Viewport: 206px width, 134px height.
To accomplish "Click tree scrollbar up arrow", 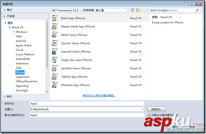I will click(47, 21).
